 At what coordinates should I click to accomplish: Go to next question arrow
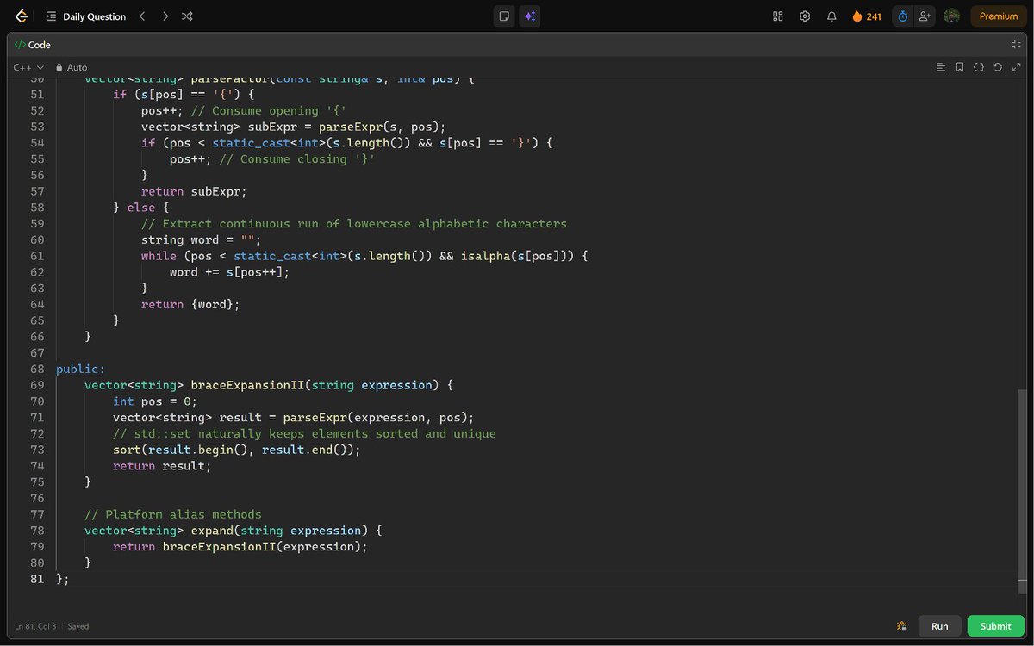pyautogui.click(x=165, y=16)
